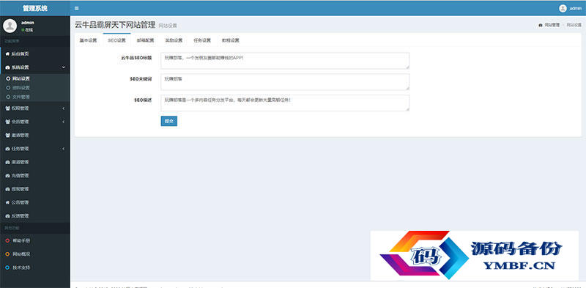The width and height of the screenshot is (586, 288).
Task: Select the 文件管理 submenu item
Action: tap(34, 97)
